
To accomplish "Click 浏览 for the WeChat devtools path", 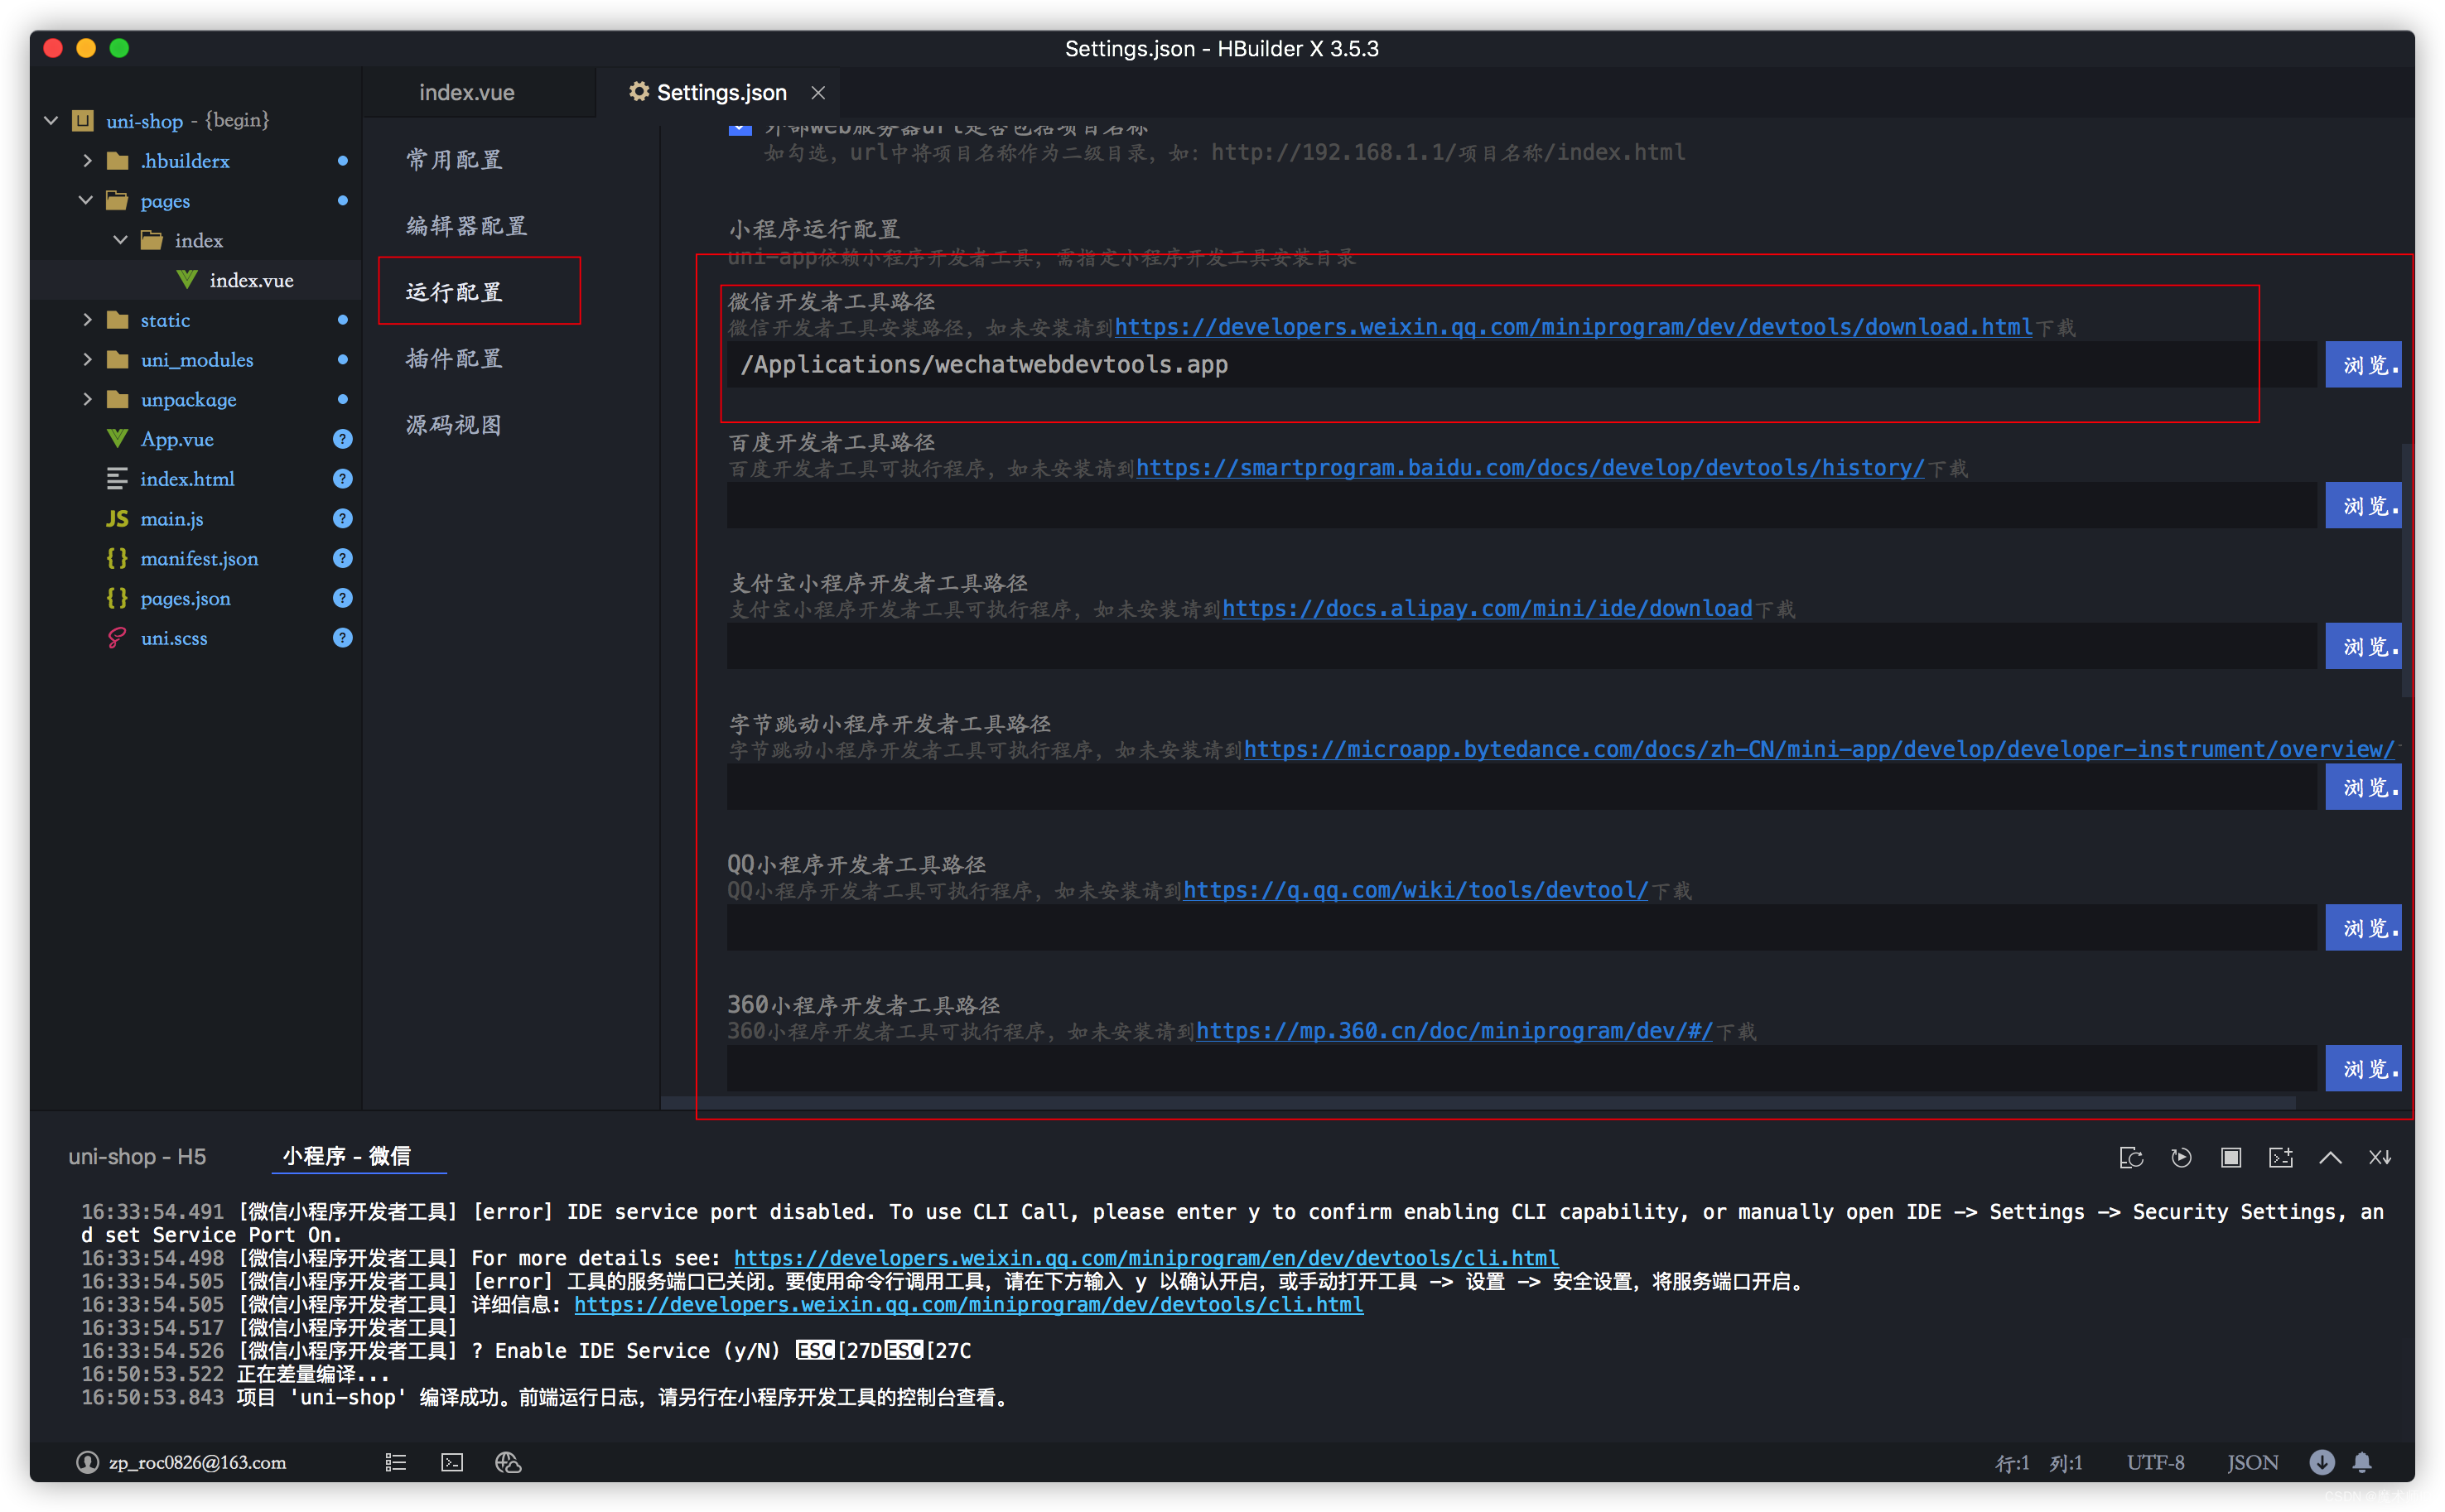I will (2362, 365).
